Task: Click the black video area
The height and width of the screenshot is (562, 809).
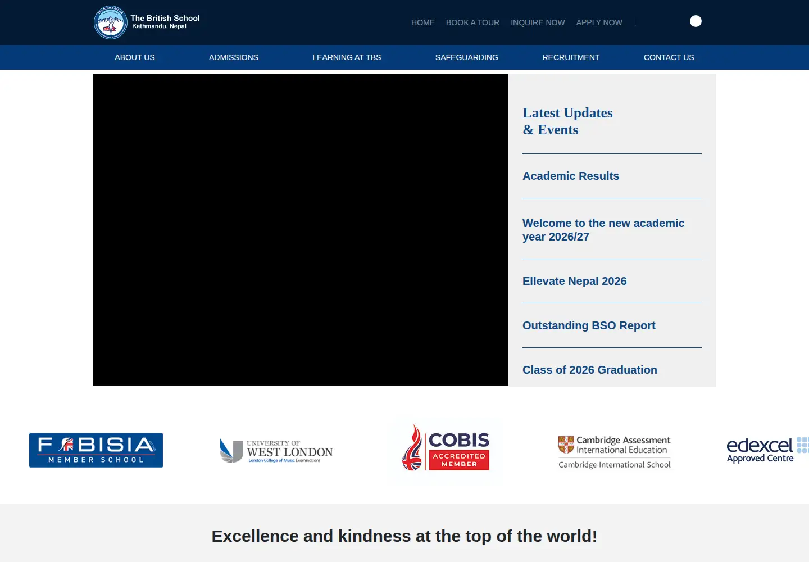Action: (x=301, y=230)
